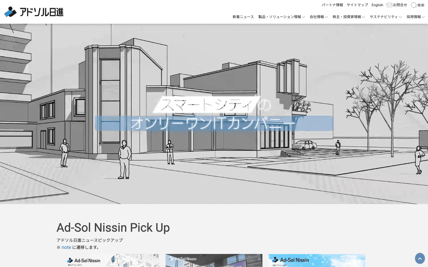Expand the 会社情報 chevron

(326, 17)
